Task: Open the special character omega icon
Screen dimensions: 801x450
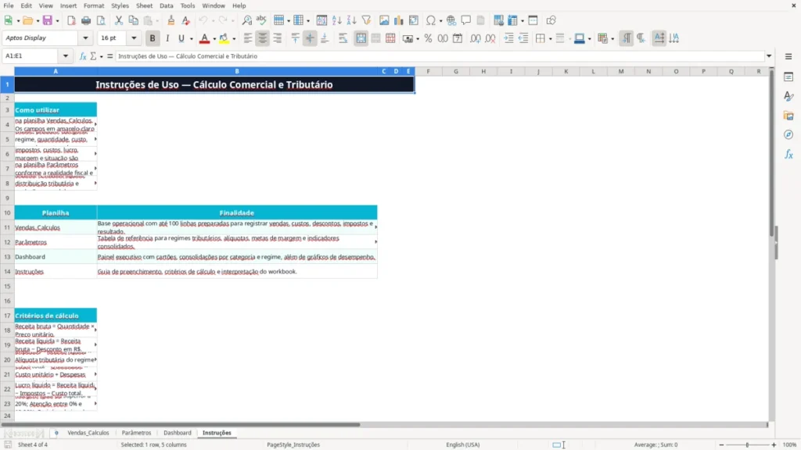Action: coord(431,20)
